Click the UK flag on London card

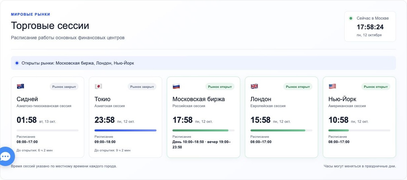click(254, 87)
